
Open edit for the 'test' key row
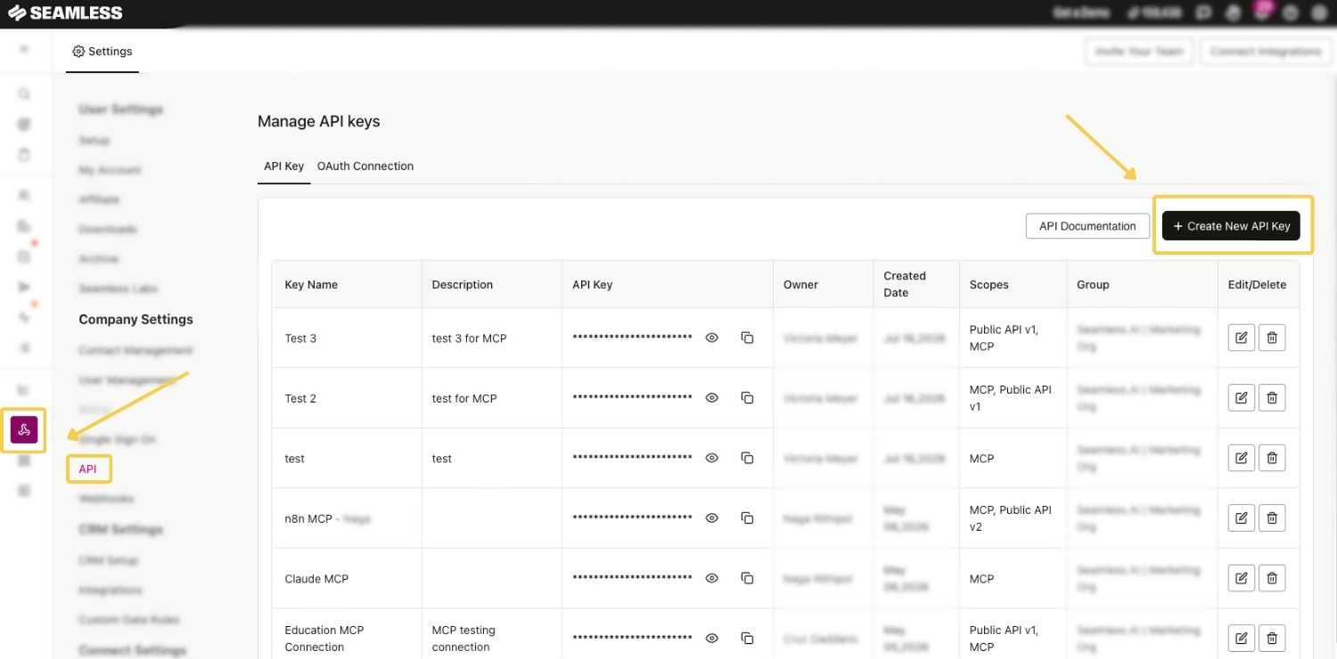tap(1242, 458)
